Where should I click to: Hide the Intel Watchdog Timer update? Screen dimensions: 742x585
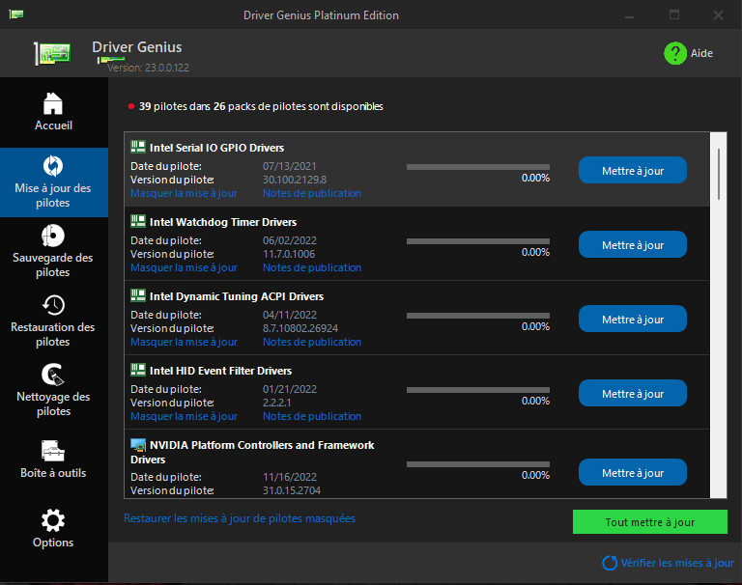[x=184, y=267]
